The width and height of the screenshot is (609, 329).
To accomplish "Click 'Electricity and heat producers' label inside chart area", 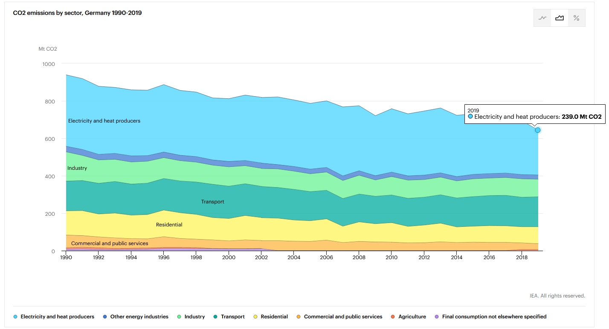I will coord(104,121).
